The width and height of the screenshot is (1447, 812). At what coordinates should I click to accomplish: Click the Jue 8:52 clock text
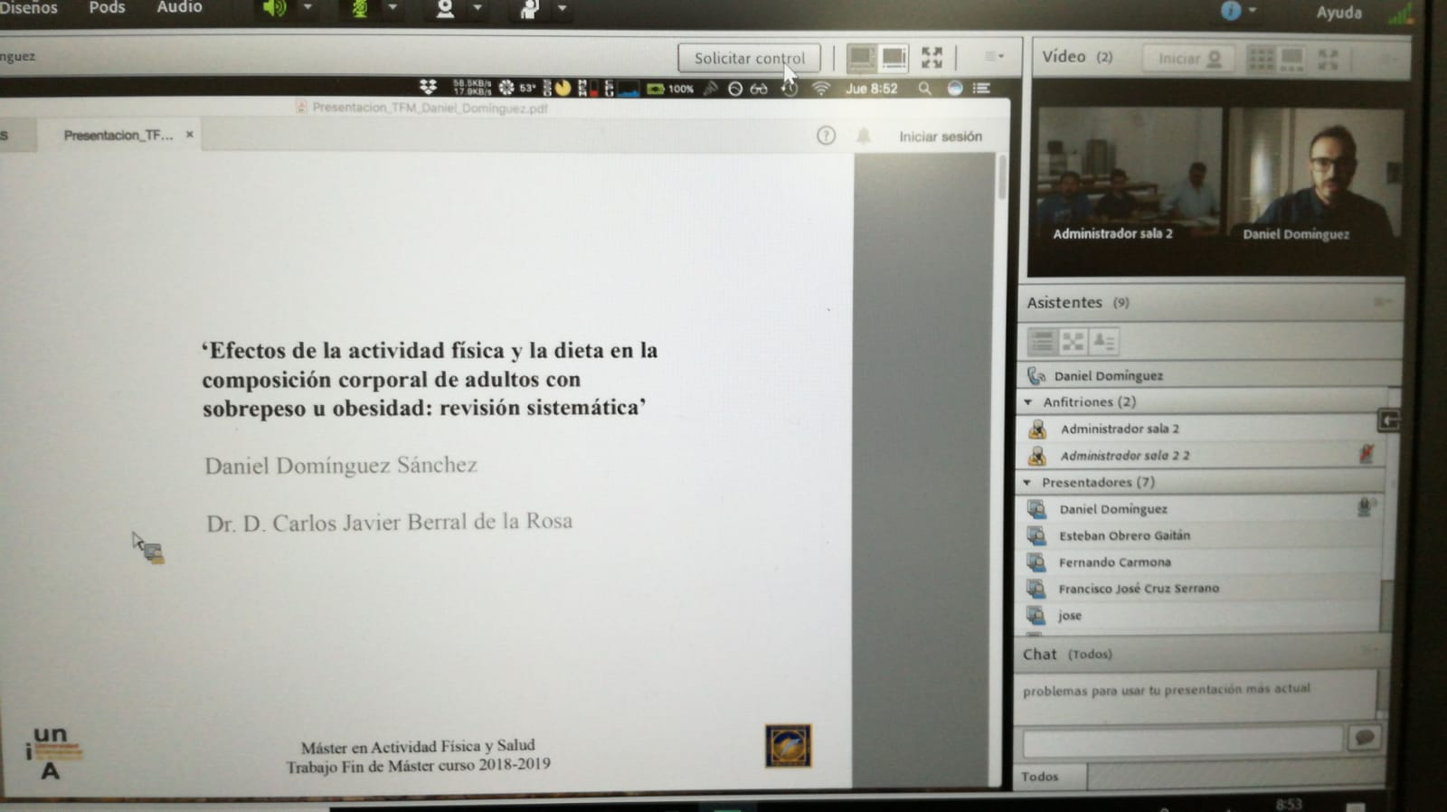click(871, 89)
